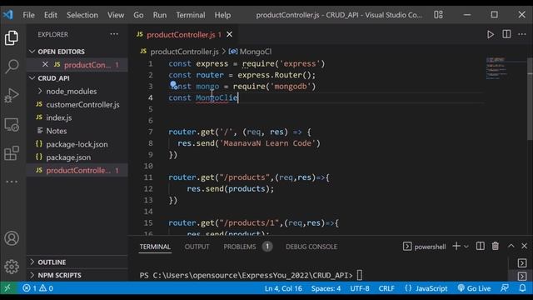This screenshot has height=300, width=533.
Task: Change indentation via Spaces: 4
Action: point(326,288)
